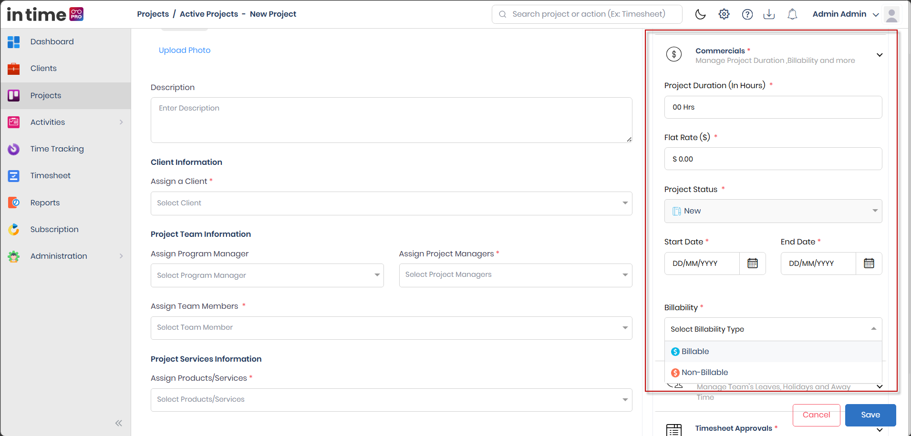This screenshot has width=911, height=436.
Task: Focus the project search box
Action: 587,14
